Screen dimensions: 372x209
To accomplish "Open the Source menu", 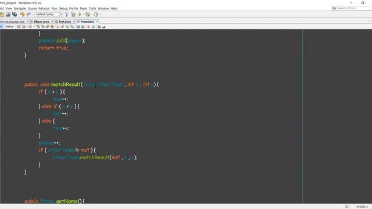I will (33, 9).
